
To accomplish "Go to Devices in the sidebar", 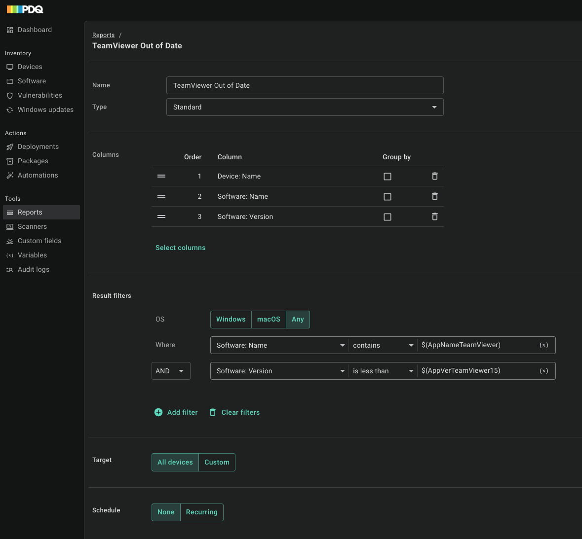I will 30,67.
